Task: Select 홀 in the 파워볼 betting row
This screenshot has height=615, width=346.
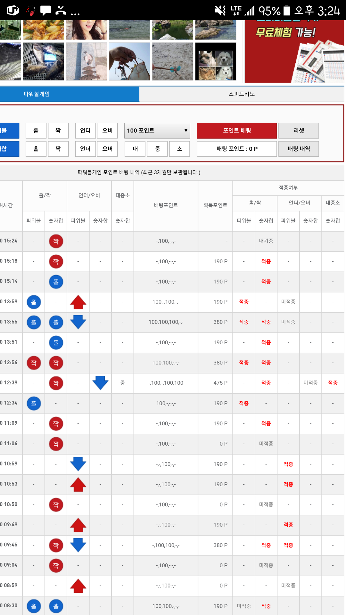Action: click(x=36, y=131)
